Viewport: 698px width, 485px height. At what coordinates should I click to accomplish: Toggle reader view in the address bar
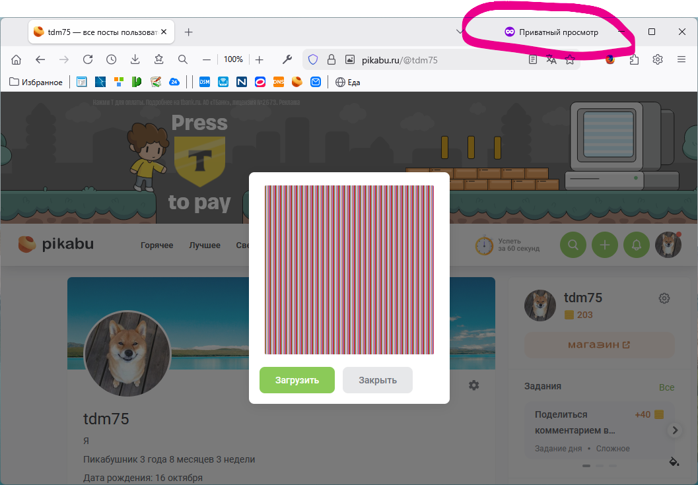click(x=533, y=59)
